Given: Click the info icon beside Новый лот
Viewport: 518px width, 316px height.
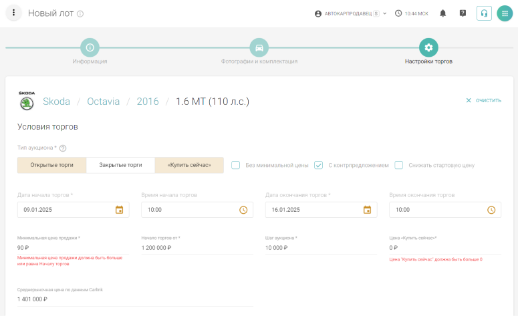Looking at the screenshot, I should pos(80,14).
